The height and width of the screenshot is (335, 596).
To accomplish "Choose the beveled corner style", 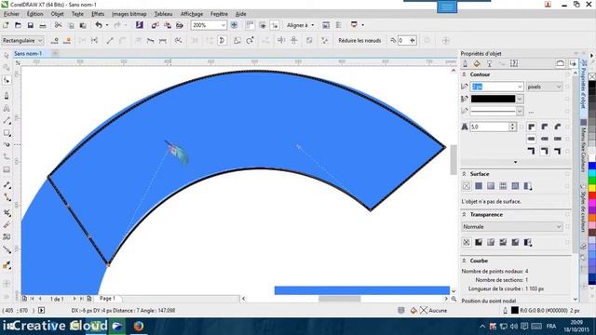I will point(557,127).
